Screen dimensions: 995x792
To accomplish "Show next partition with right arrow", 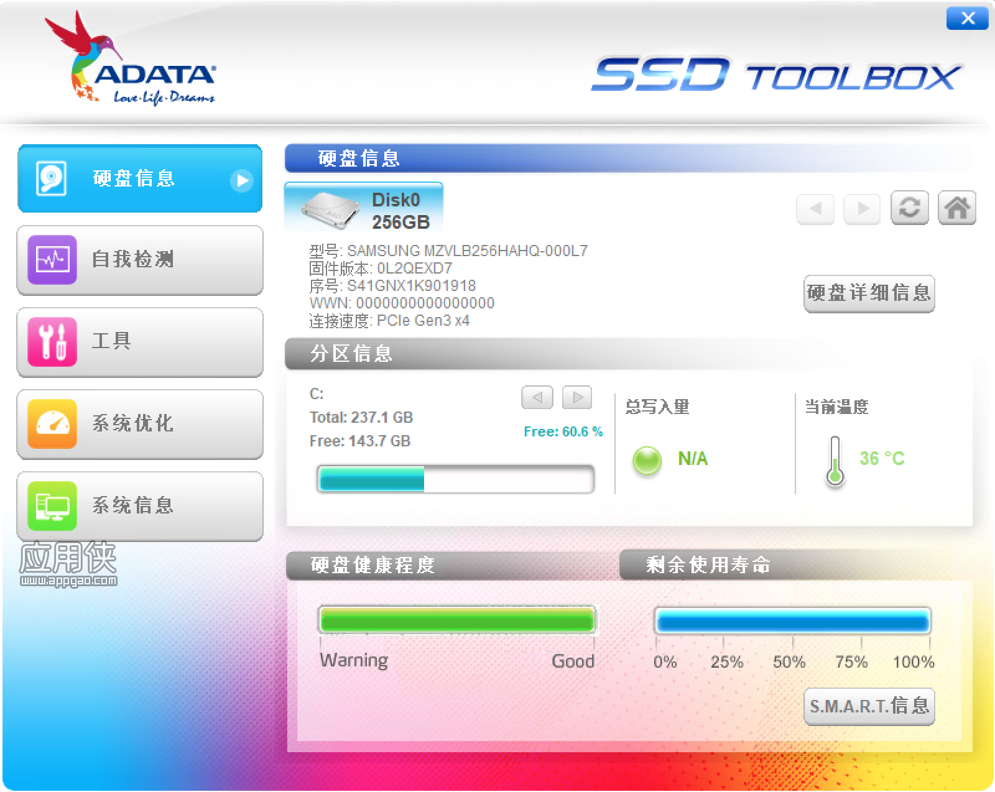I will (x=577, y=397).
